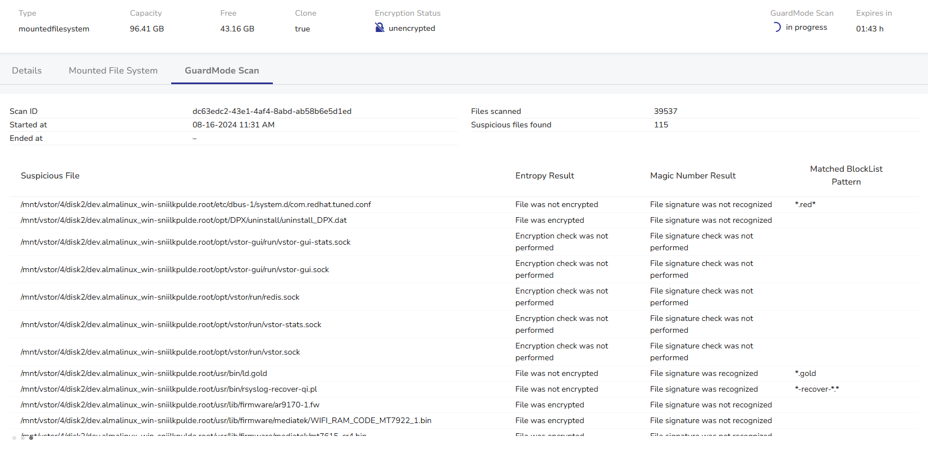The height and width of the screenshot is (450, 928).
Task: Click the redis.sock file entry
Action: click(x=160, y=297)
